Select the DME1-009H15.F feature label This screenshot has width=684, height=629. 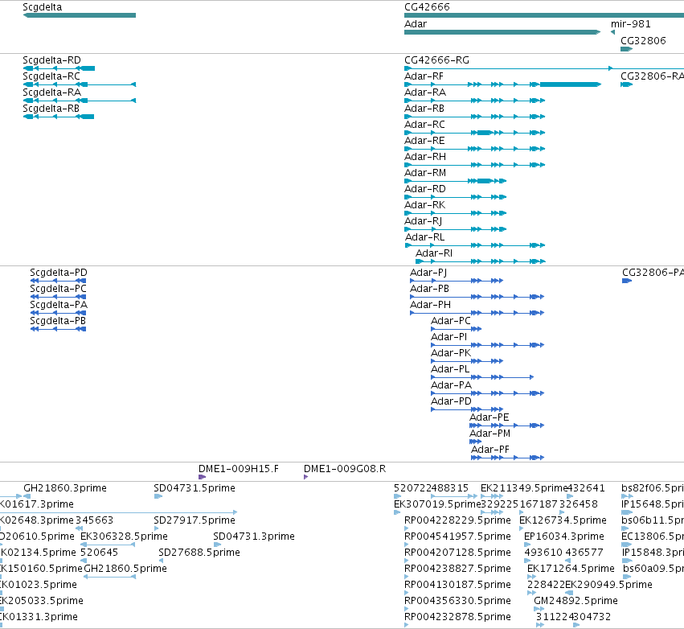coord(238,469)
